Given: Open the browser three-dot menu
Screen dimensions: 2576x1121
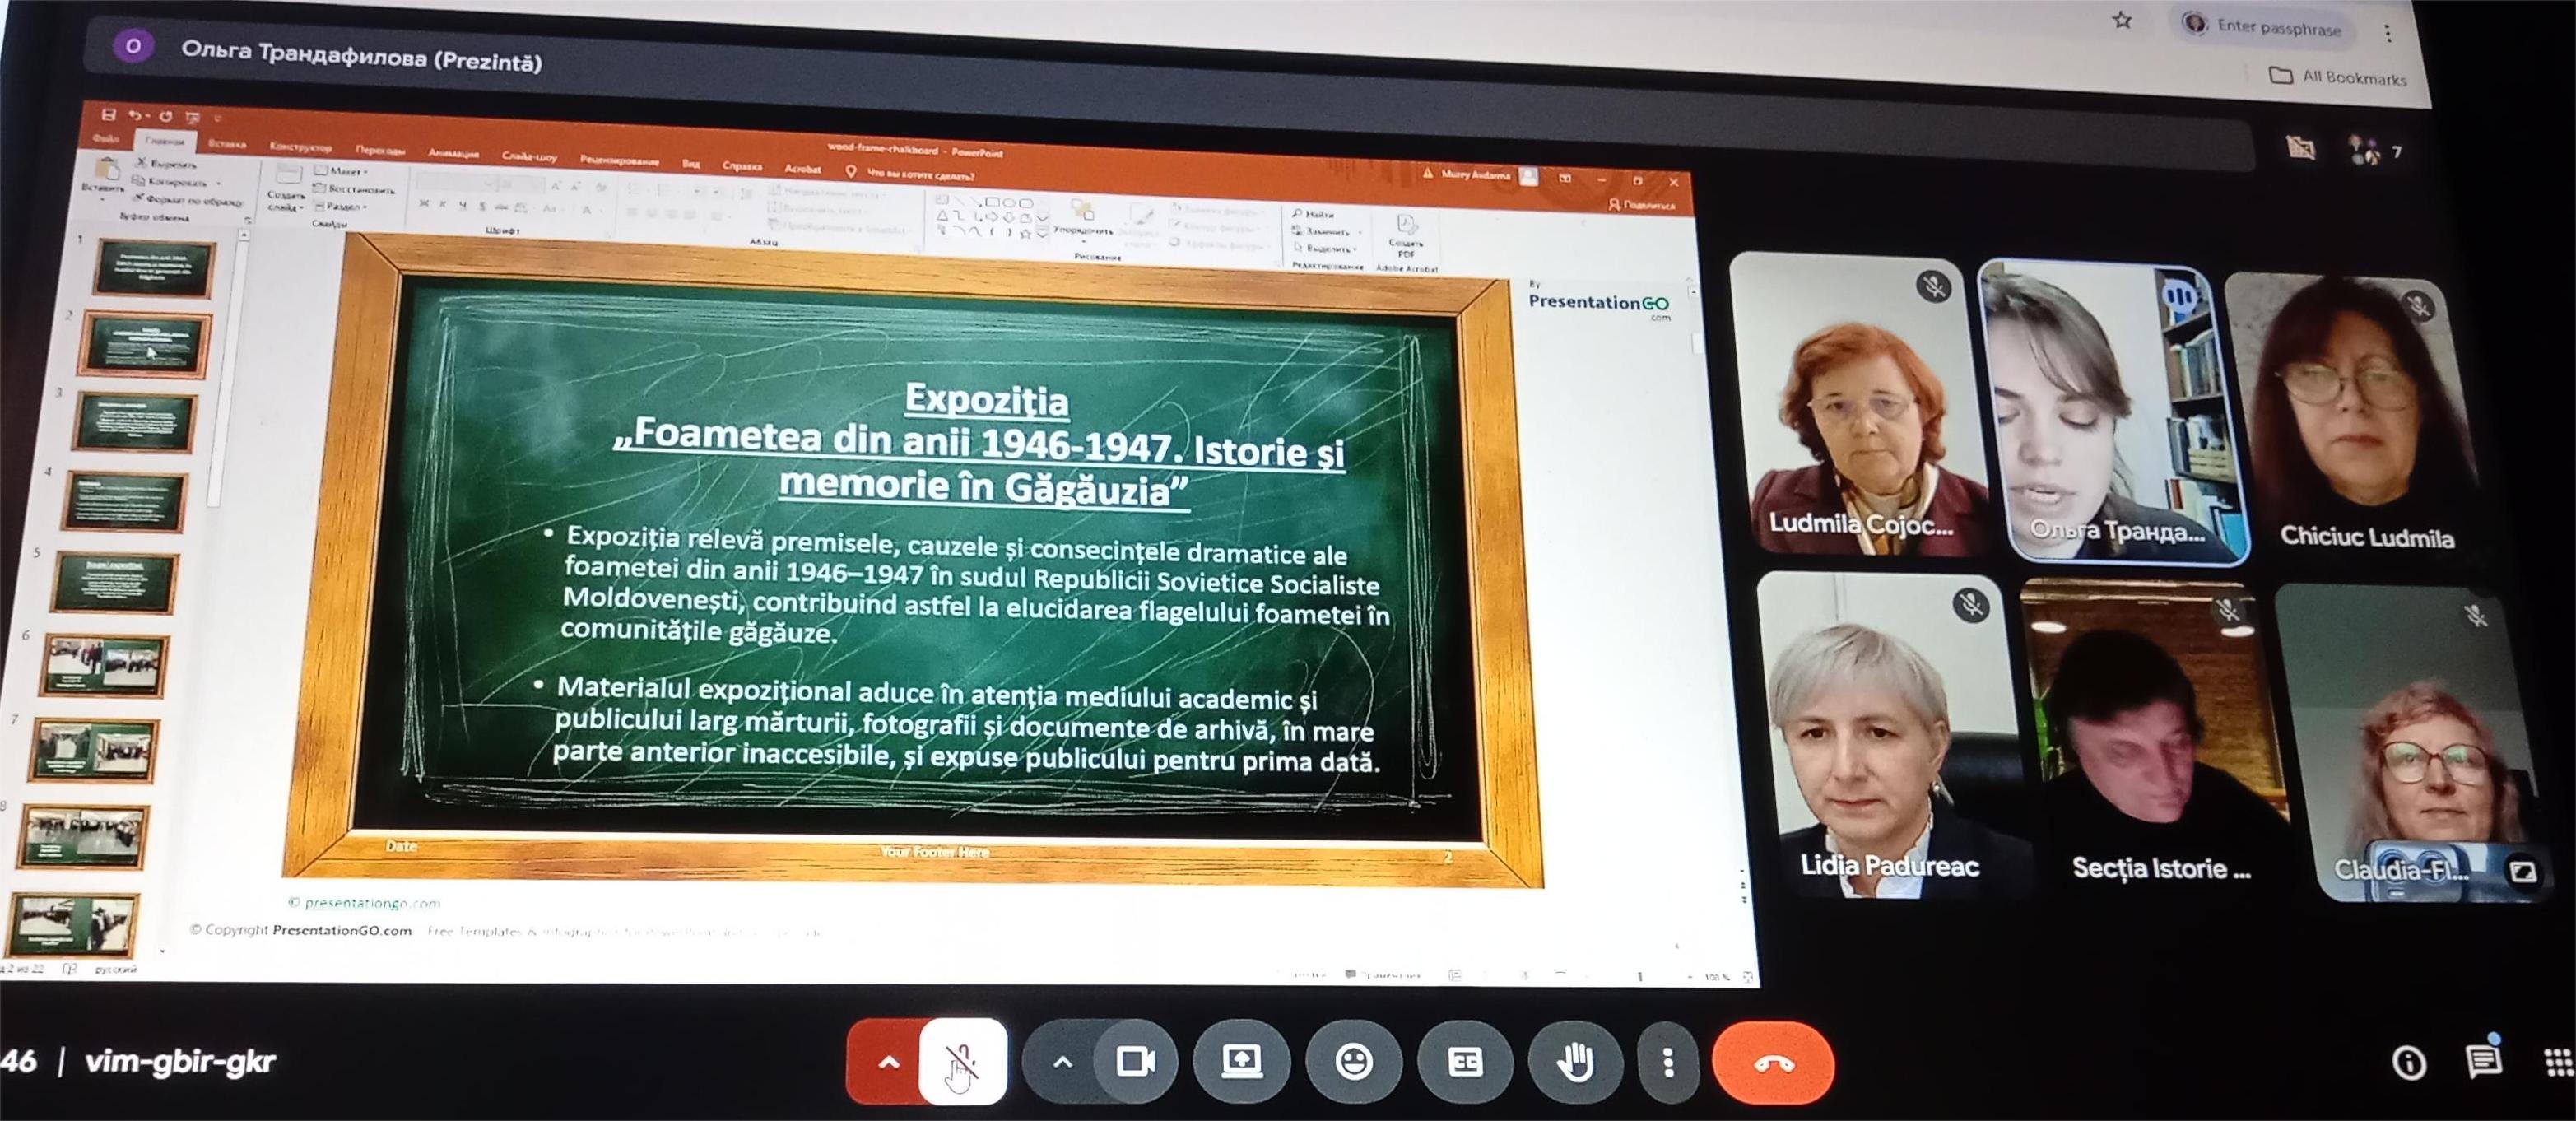Looking at the screenshot, I should [2387, 33].
